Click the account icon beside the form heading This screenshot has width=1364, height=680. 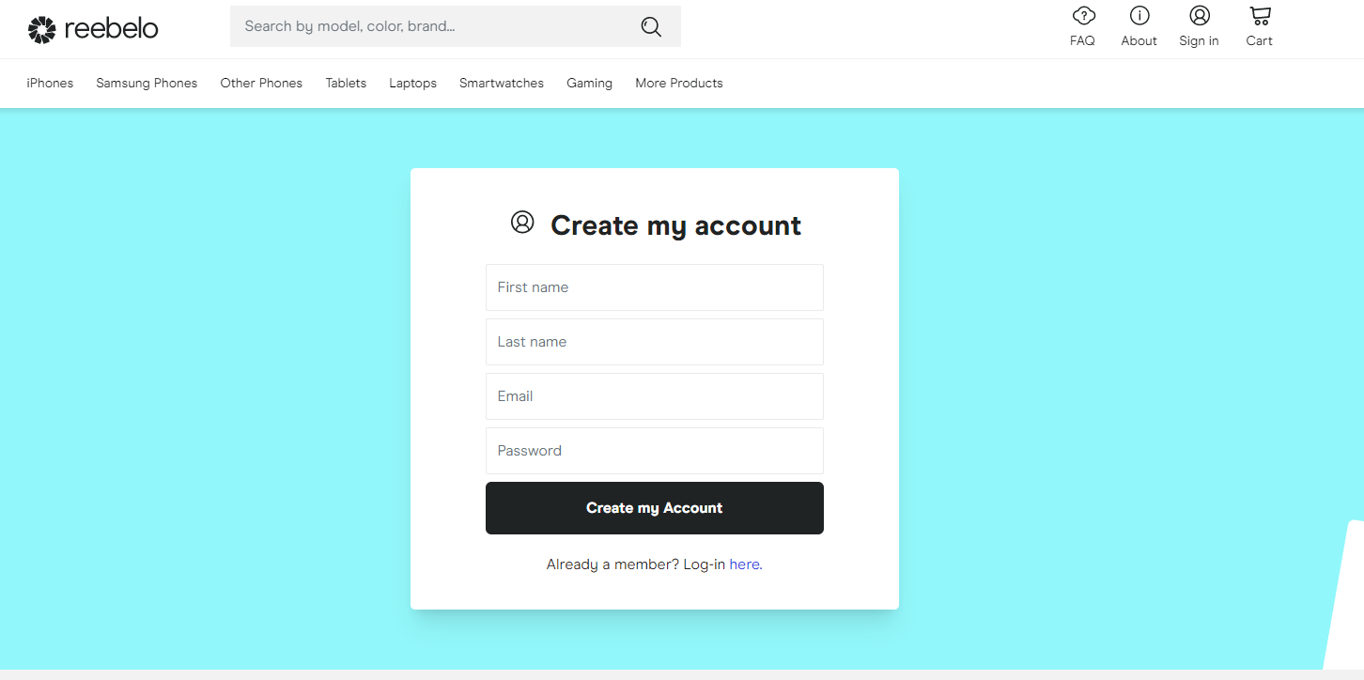[523, 223]
